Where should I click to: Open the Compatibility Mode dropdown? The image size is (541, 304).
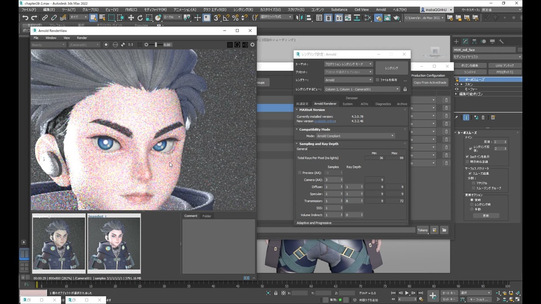point(355,136)
